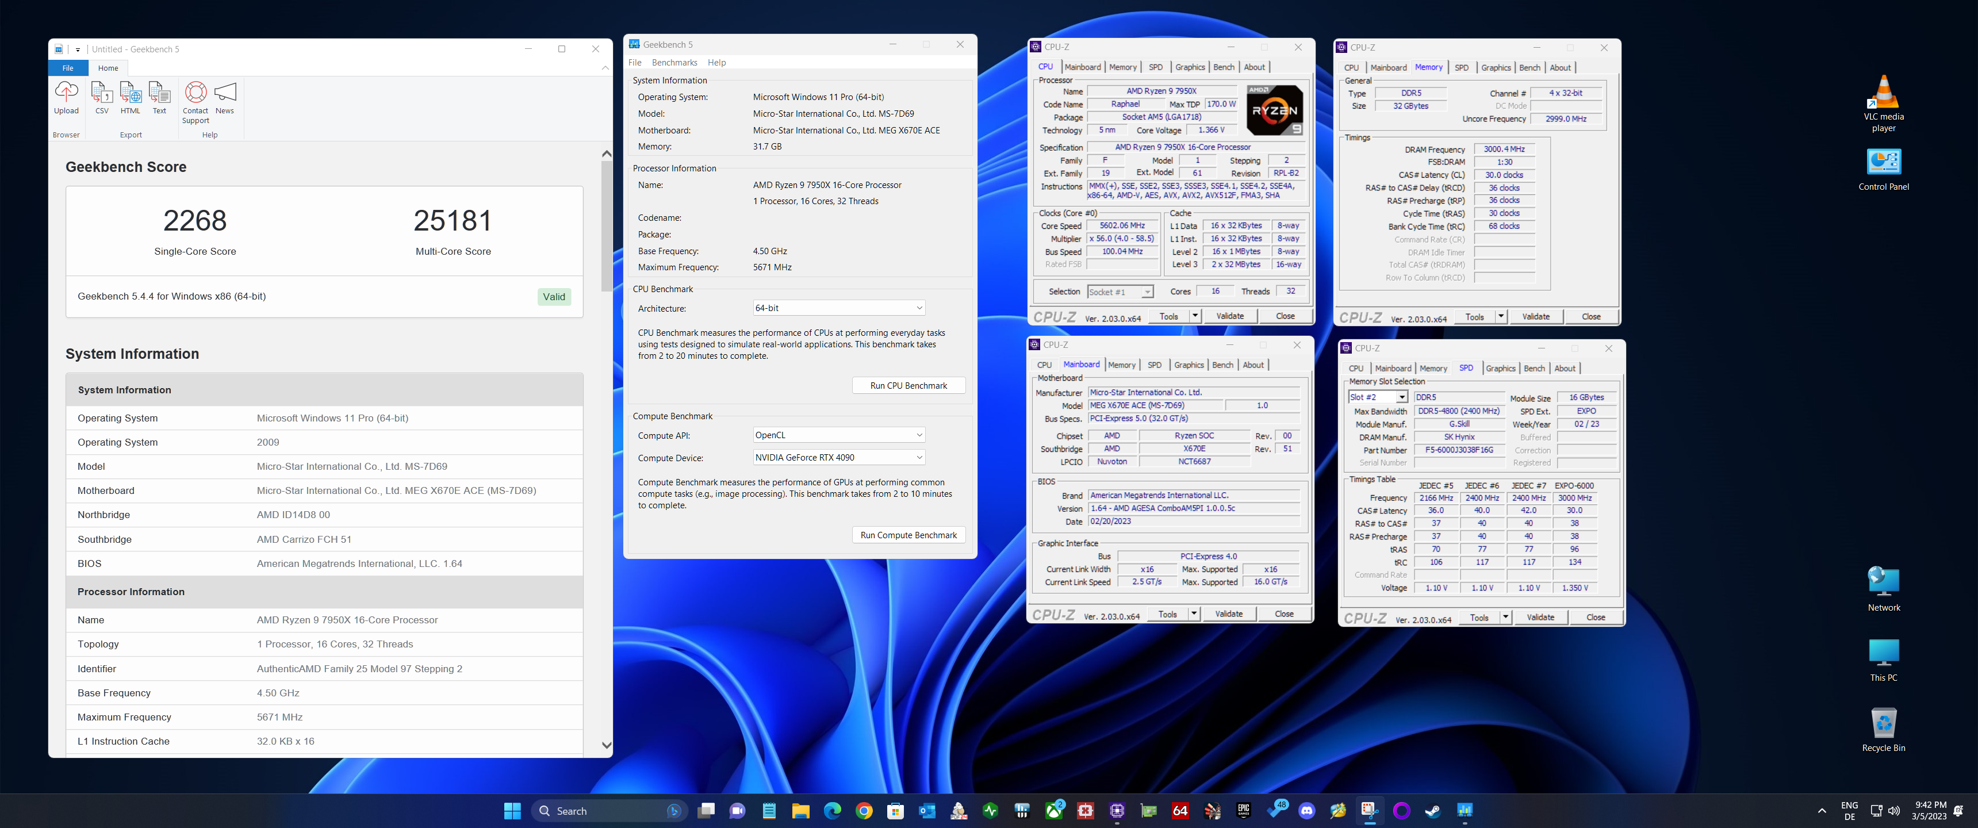
Task: Click the taskbar Search box
Action: (x=608, y=810)
